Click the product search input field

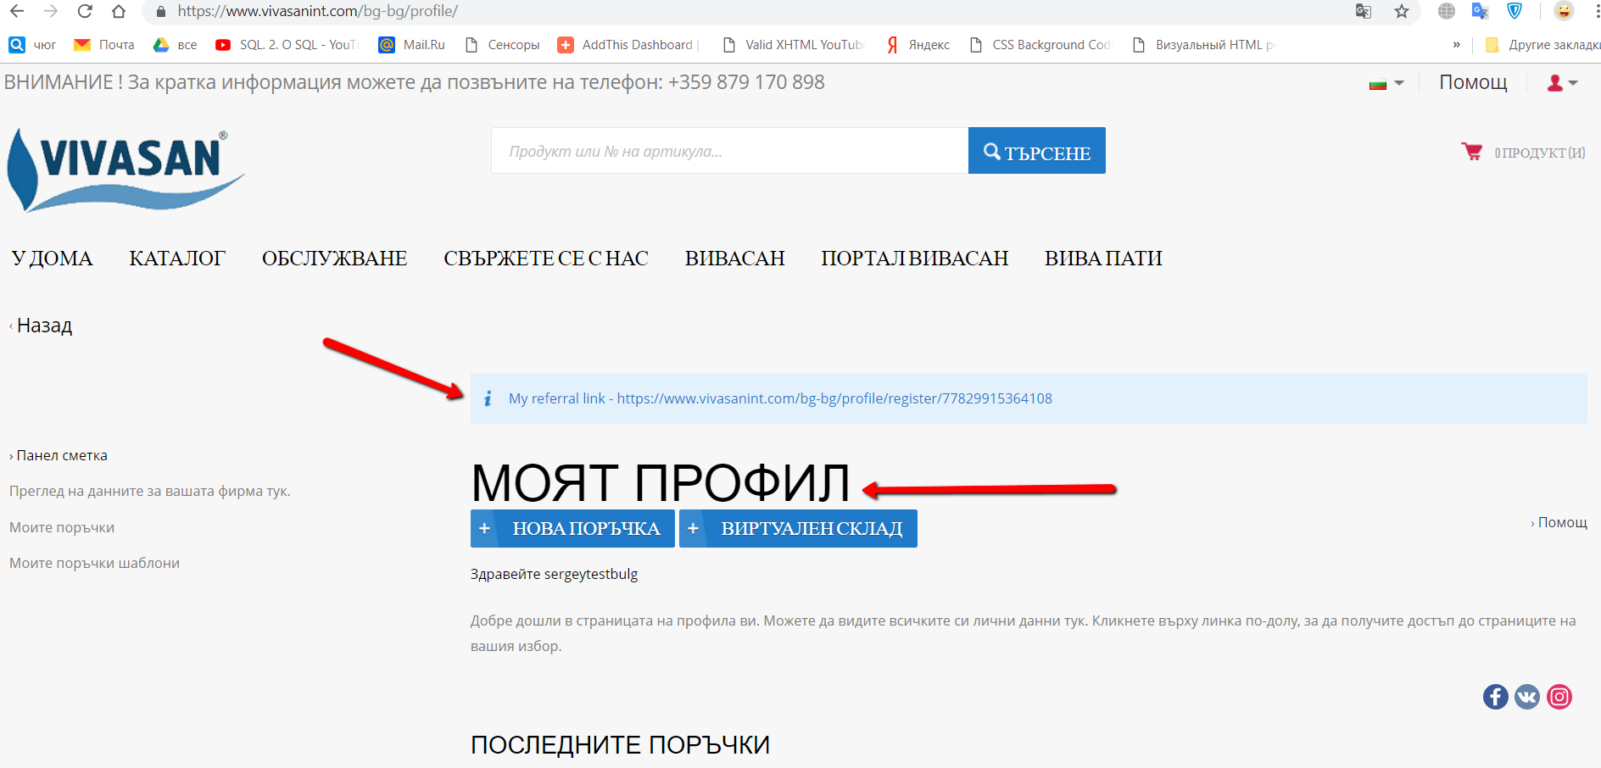[729, 151]
